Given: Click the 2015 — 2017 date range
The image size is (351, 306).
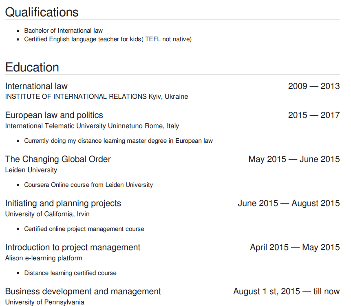Looking at the screenshot, I should (313, 115).
